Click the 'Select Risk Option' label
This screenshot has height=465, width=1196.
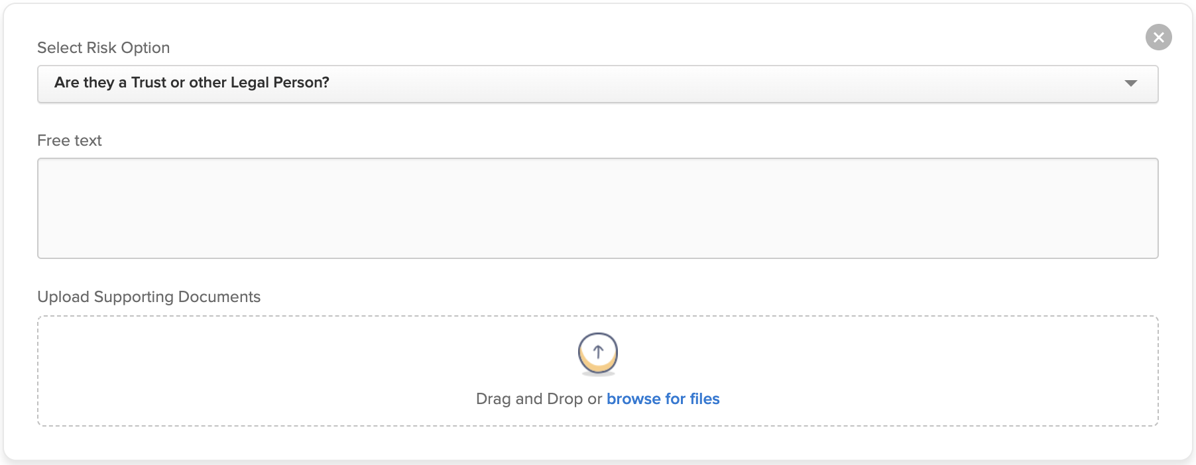[103, 48]
